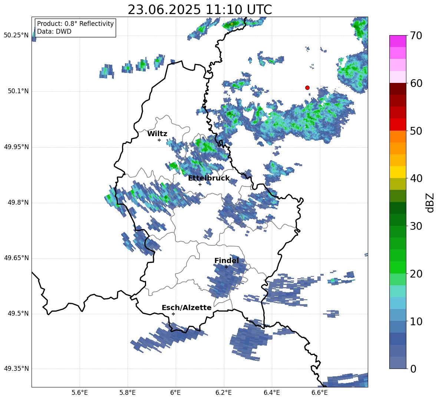Click the dark red colorbar segment below 60
This screenshot has width=439, height=400.
(x=397, y=89)
